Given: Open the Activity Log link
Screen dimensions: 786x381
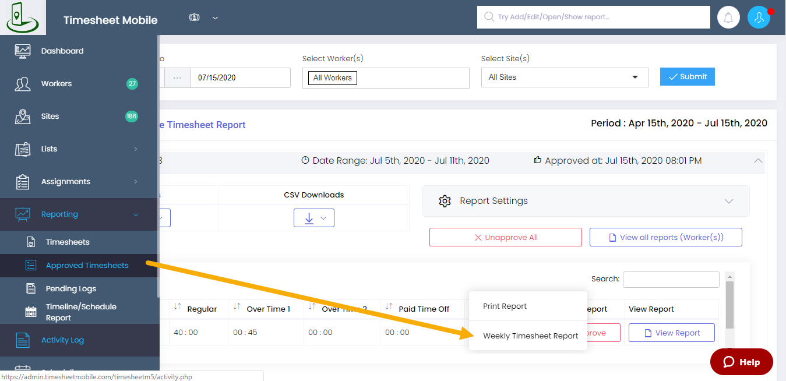Looking at the screenshot, I should (62, 340).
